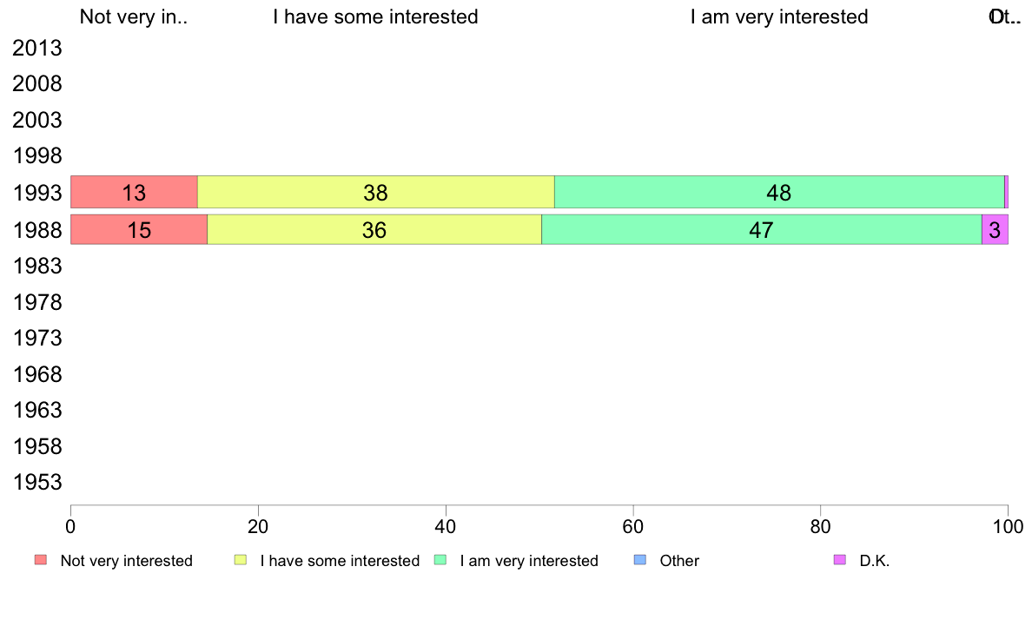This screenshot has width=1032, height=639.
Task: Click the blue Other legend swatch
Action: pyautogui.click(x=639, y=560)
